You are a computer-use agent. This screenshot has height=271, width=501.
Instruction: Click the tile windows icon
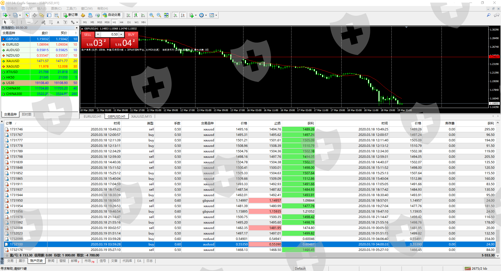pyautogui.click(x=166, y=15)
